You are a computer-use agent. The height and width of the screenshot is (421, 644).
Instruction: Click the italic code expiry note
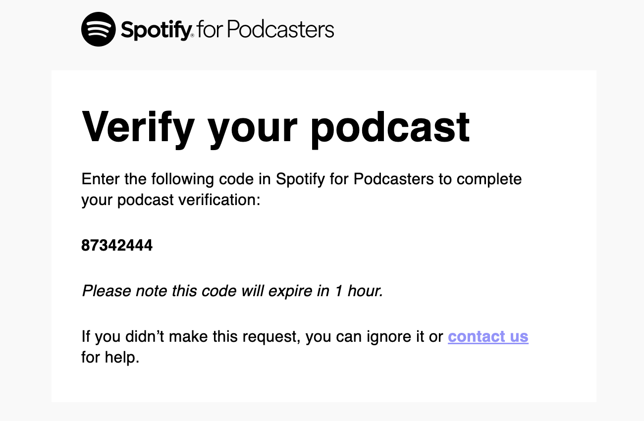(x=232, y=291)
